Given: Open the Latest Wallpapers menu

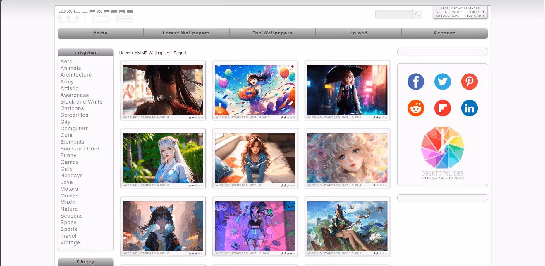Looking at the screenshot, I should pyautogui.click(x=186, y=33).
